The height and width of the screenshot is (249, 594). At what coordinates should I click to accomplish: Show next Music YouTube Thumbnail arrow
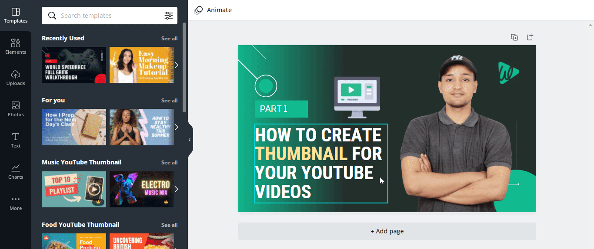[x=176, y=189]
